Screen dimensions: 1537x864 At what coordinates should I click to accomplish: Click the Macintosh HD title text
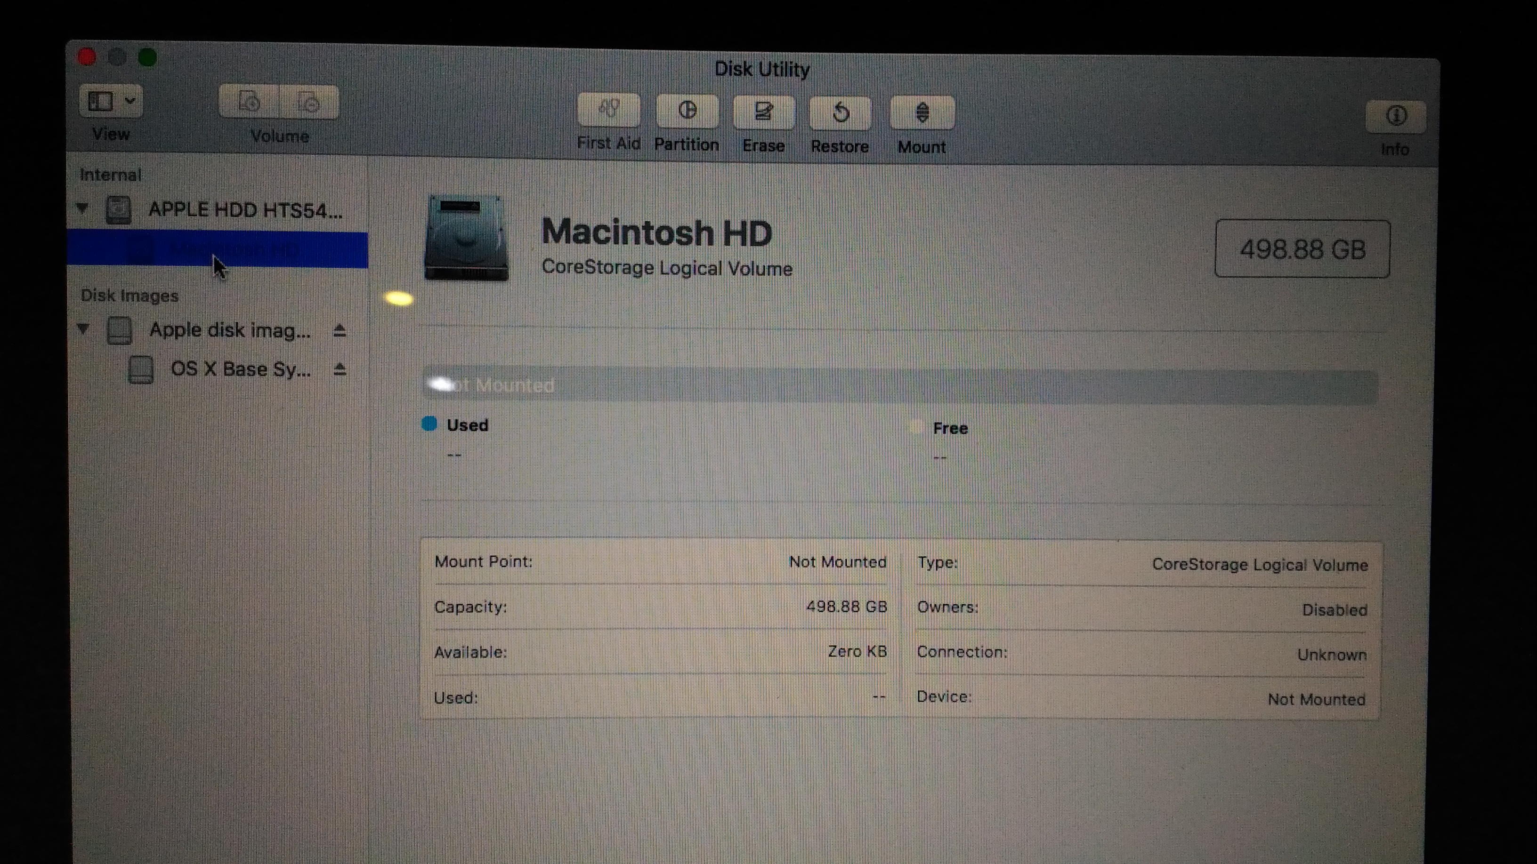click(656, 232)
